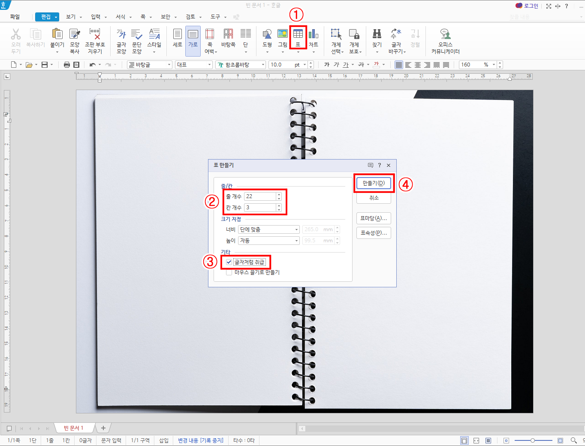Open the 서식 menu

[121, 17]
